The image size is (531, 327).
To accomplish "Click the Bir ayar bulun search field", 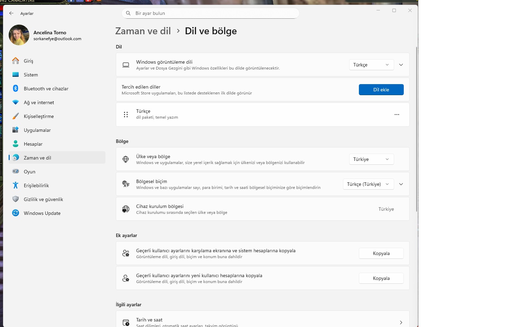I will click(x=210, y=13).
